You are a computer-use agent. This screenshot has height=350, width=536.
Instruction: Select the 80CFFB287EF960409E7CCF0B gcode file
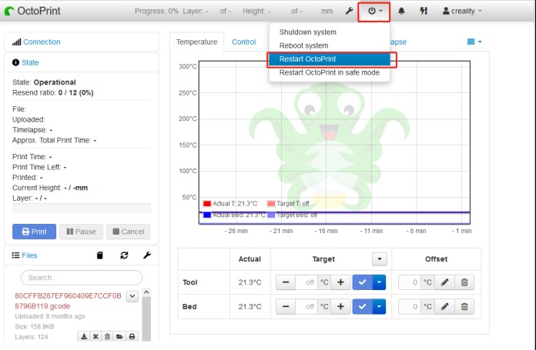point(68,301)
